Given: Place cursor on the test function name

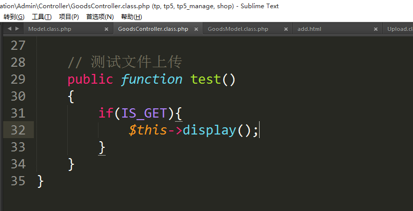Looking at the screenshot, I should click(205, 79).
